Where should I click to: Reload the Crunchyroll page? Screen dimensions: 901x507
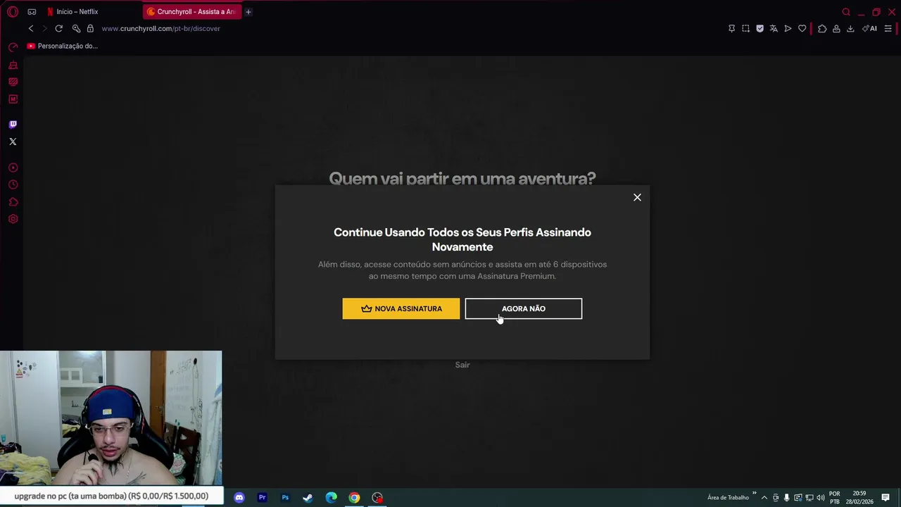(59, 28)
